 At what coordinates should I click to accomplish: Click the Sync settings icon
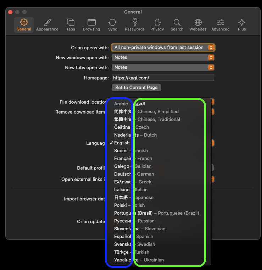pos(112,25)
